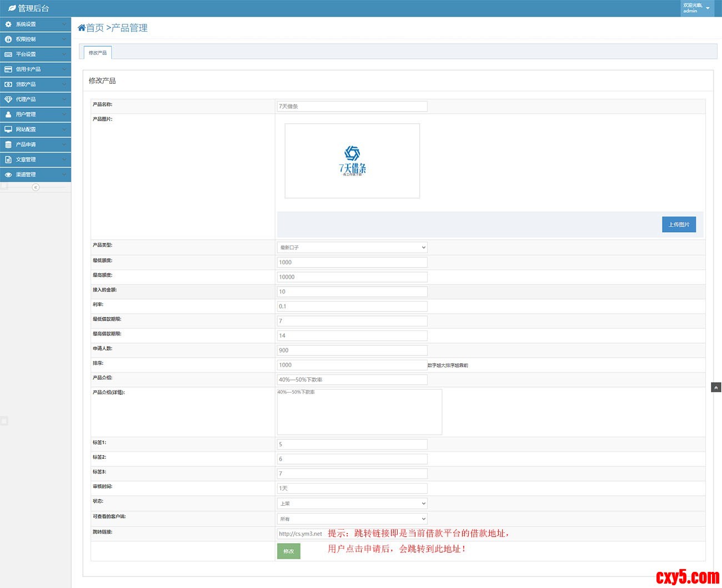Screen dimensions: 722x588
Task: Select the 修改产品 tab
Action: (98, 53)
